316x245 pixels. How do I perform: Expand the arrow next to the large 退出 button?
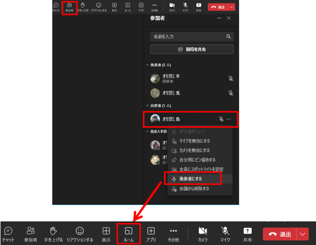pyautogui.click(x=303, y=234)
